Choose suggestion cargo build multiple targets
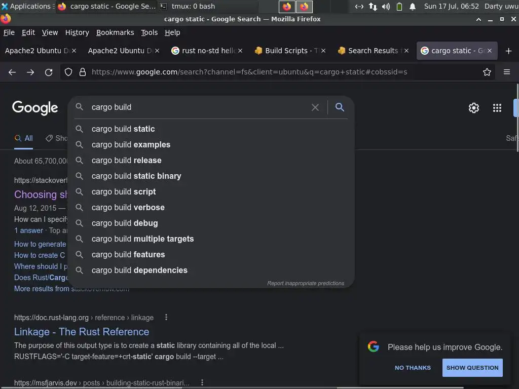 coord(211,239)
